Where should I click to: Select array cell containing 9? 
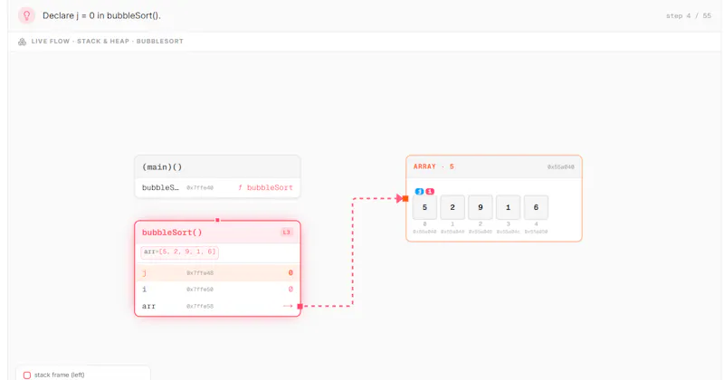point(481,207)
